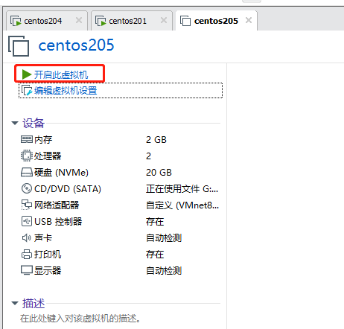Screen dimensions: 344x329
Task: Click the printer (打印机) icon
Action: pos(27,255)
